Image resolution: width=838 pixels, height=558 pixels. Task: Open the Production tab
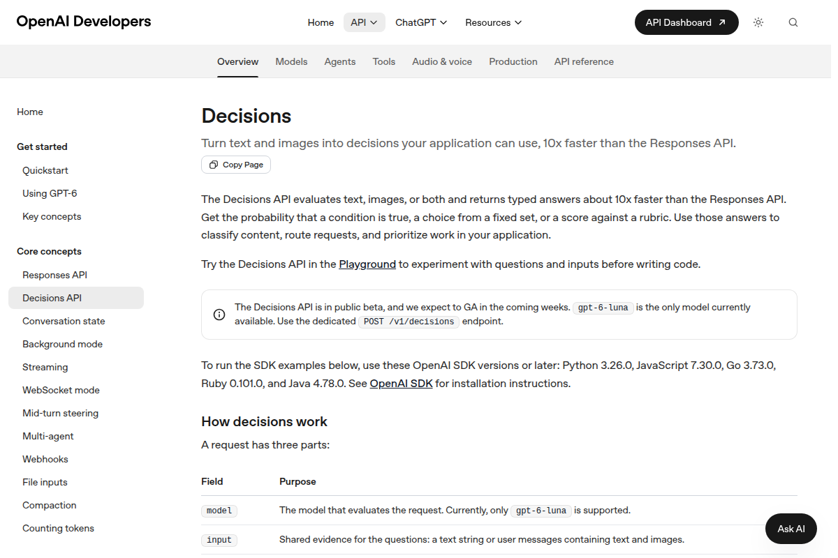tap(513, 61)
